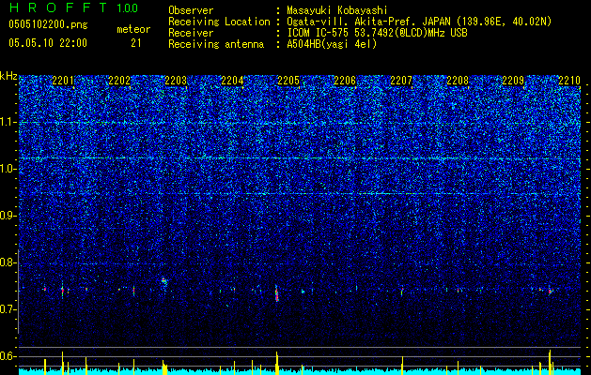Select the file name 0505102200.png

[x=48, y=24]
